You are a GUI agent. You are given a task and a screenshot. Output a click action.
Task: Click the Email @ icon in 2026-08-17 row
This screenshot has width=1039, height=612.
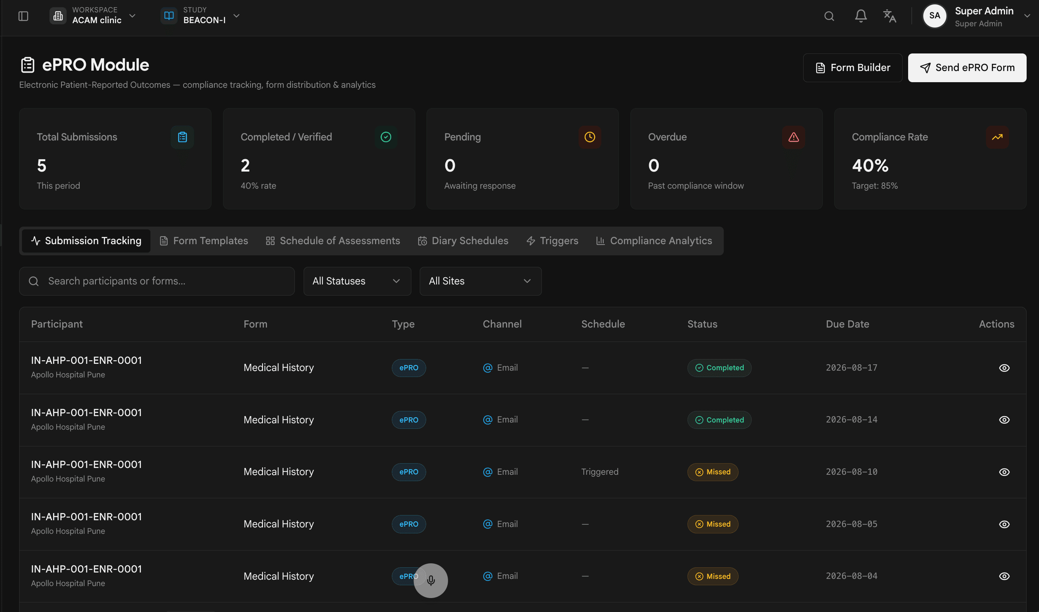[488, 368]
